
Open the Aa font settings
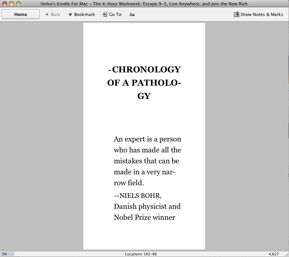tap(132, 14)
